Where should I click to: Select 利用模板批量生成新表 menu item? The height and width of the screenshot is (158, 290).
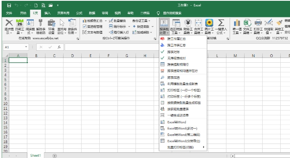pos(183,84)
